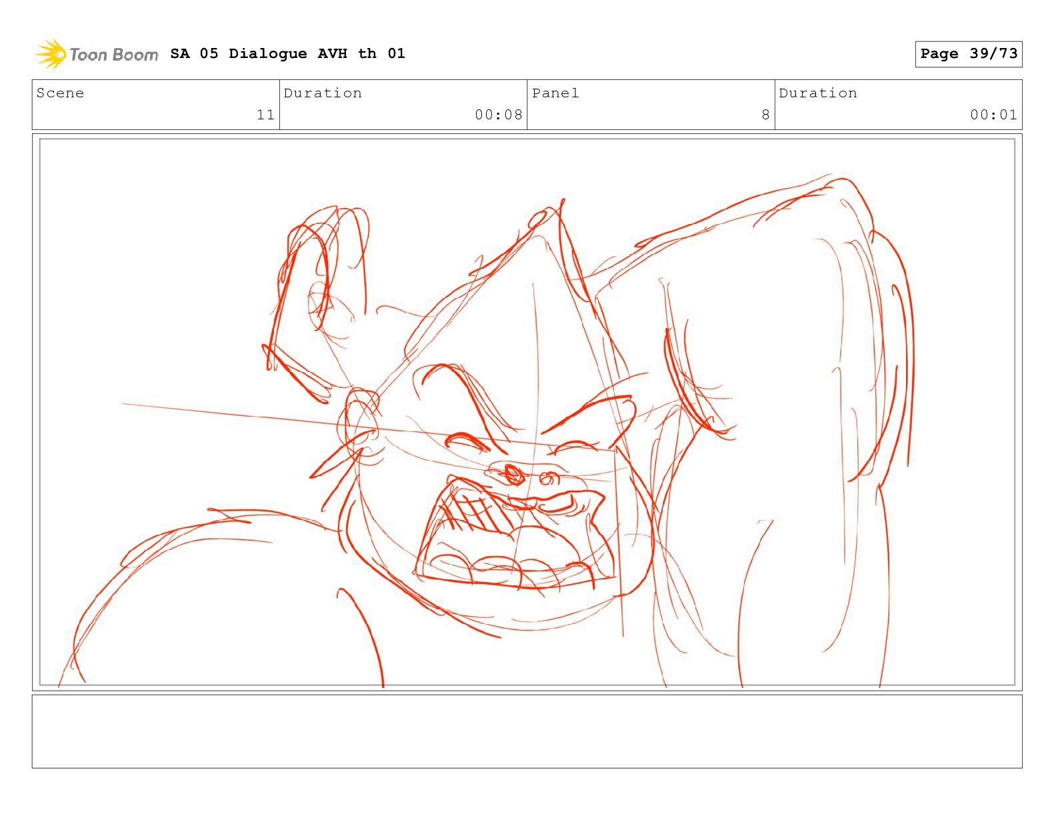1056x816 pixels.
Task: Click the Toon Boom logo
Action: coord(97,54)
